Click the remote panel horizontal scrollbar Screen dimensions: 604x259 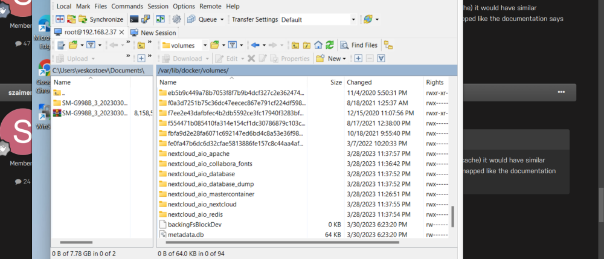[x=282, y=243]
